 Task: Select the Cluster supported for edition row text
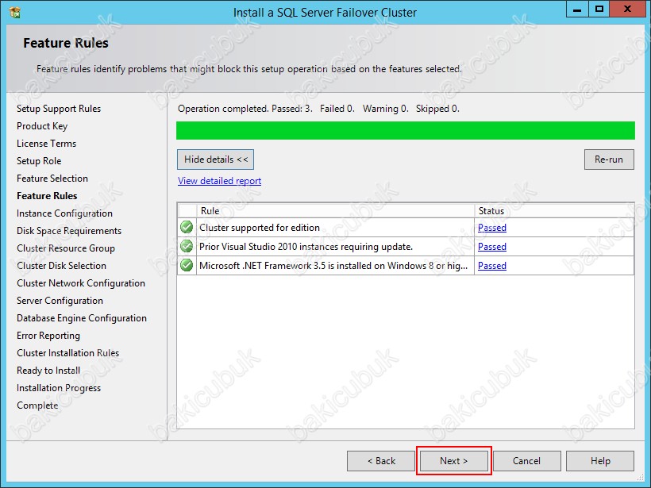tap(260, 228)
